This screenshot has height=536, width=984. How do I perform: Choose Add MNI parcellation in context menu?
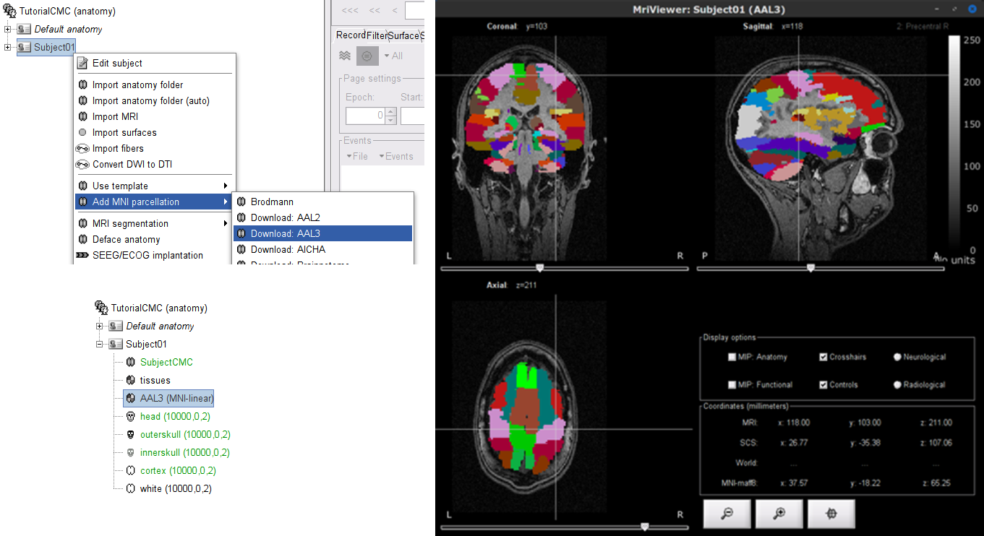[x=155, y=202]
